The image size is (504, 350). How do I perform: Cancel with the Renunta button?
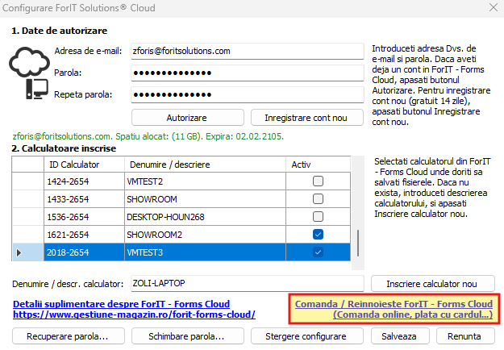tap(465, 336)
